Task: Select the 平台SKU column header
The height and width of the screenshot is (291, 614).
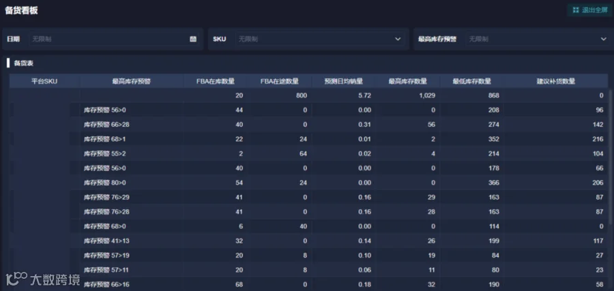Action: [44, 81]
